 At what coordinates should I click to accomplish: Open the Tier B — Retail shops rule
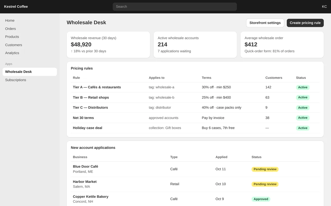pos(91,98)
